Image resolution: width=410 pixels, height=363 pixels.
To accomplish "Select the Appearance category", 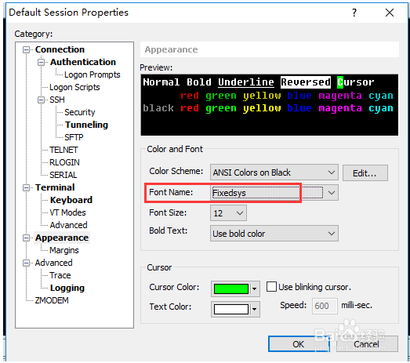I will point(62,238).
